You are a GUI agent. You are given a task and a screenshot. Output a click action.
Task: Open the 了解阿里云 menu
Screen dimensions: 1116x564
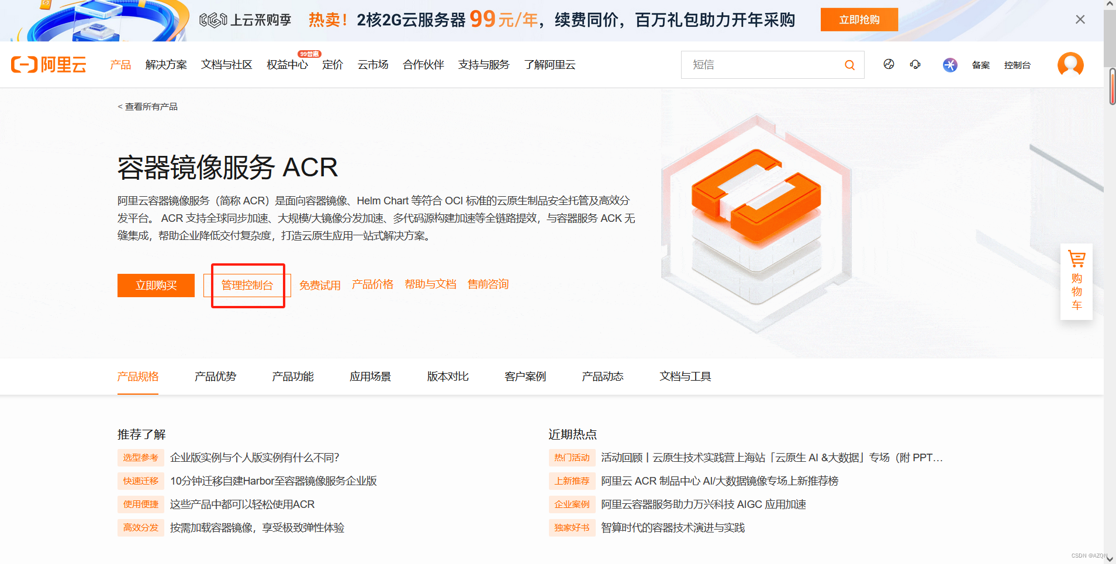tap(550, 65)
